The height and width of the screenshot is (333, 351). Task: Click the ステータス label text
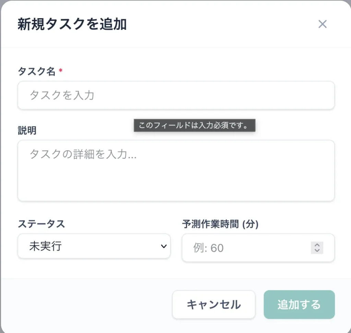41,224
